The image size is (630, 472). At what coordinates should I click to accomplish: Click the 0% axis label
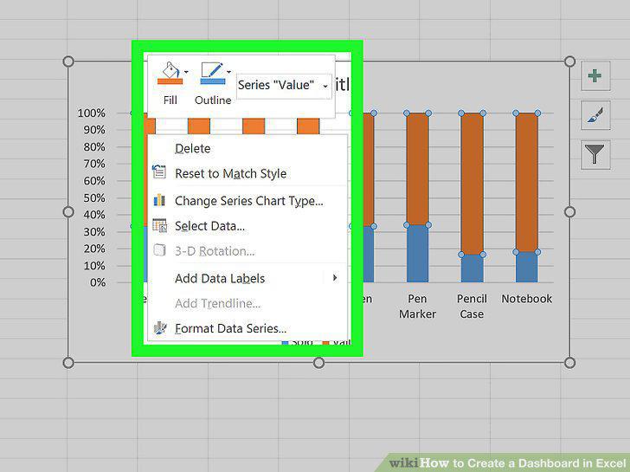[98, 282]
